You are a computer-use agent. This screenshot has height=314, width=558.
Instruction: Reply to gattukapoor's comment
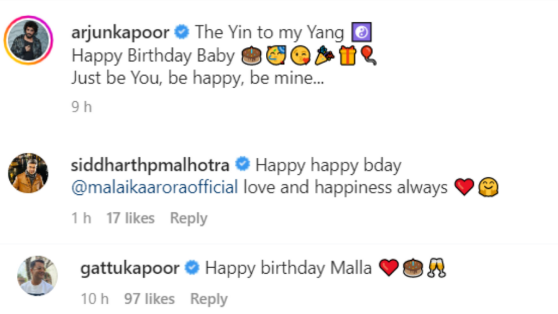click(209, 299)
